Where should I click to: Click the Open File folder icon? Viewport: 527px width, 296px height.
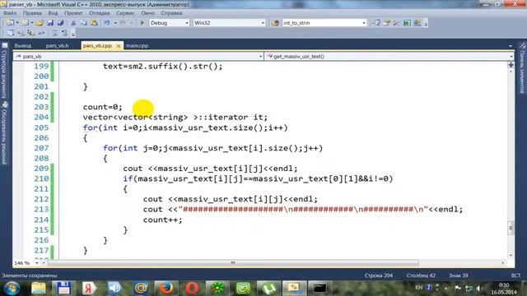click(x=40, y=23)
